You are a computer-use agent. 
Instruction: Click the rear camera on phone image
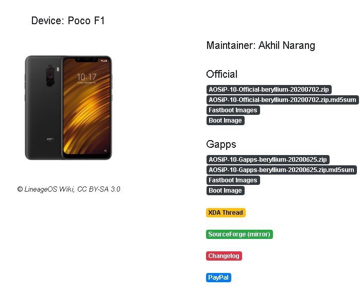50,75
